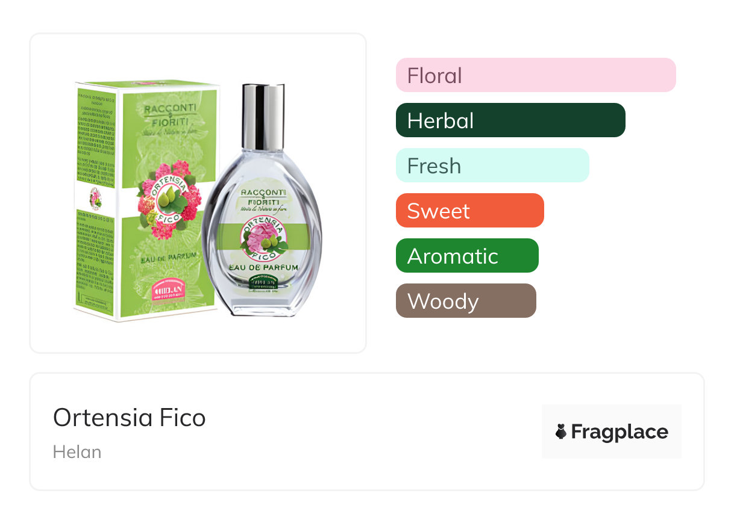The width and height of the screenshot is (734, 520).
Task: Click the Eau de Parfum label on bottle
Action: pyautogui.click(x=263, y=267)
